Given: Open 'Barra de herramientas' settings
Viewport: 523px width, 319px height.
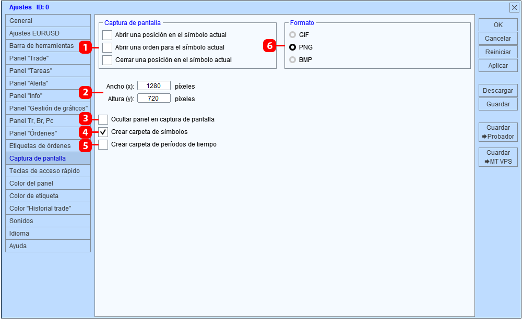Looking at the screenshot, I should [x=48, y=46].
